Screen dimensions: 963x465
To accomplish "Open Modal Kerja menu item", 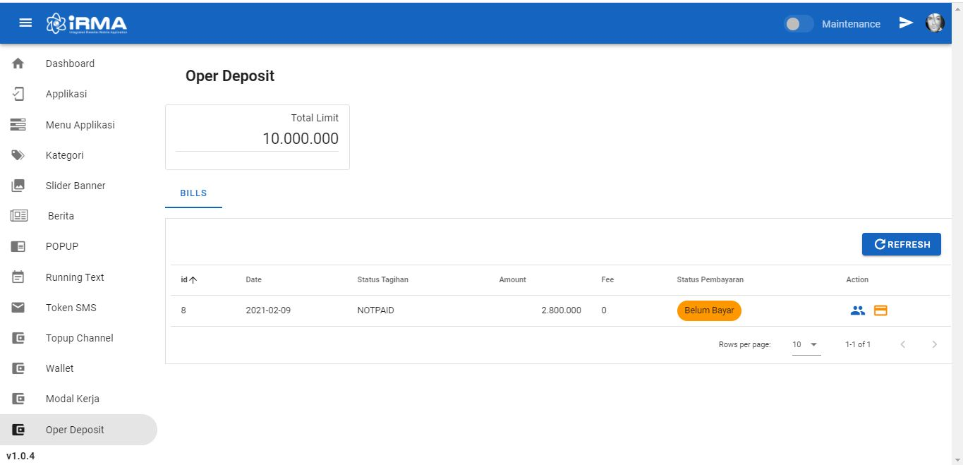I will click(73, 399).
